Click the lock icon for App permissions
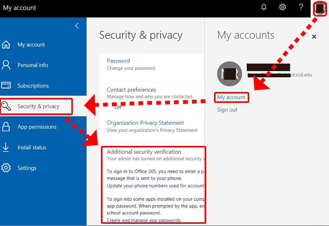Image resolution: width=329 pixels, height=226 pixels. pyautogui.click(x=6, y=127)
